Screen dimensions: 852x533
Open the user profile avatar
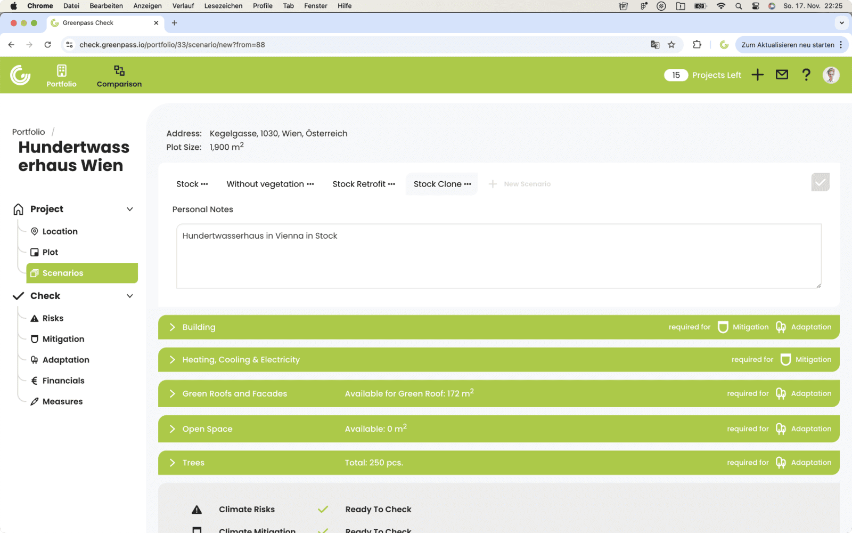pyautogui.click(x=831, y=75)
